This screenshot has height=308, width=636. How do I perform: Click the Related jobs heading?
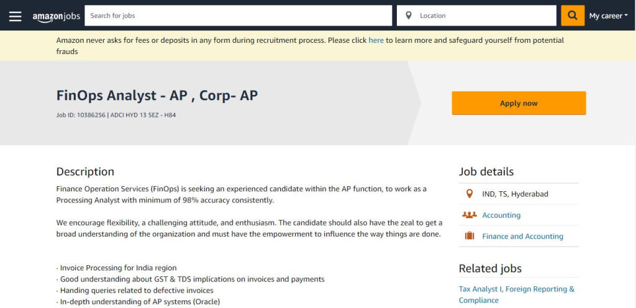point(490,268)
